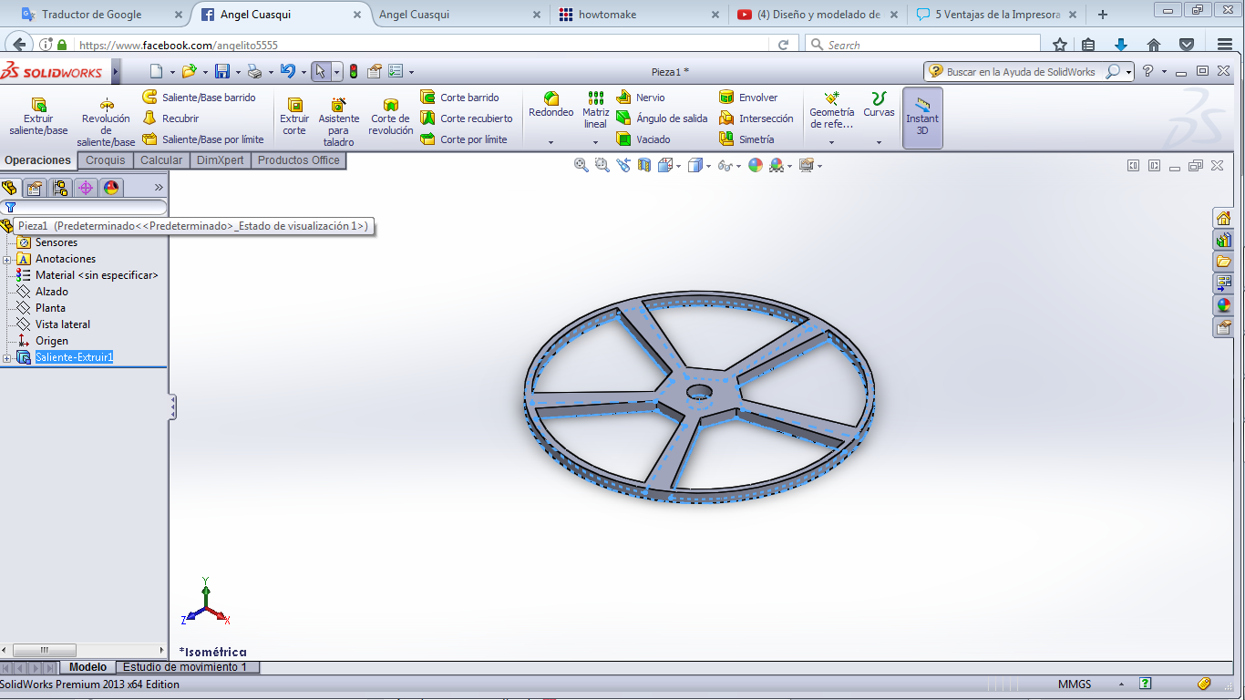Viewport: 1245px width, 700px height.
Task: Select the Nervio rib tool
Action: pyautogui.click(x=641, y=97)
